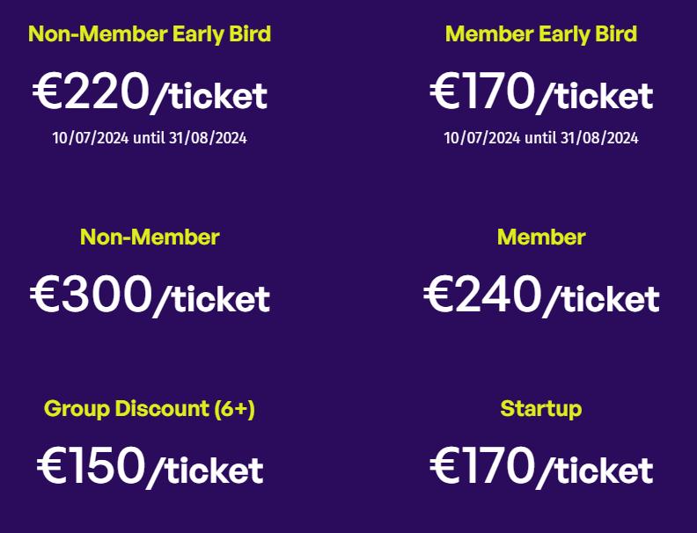Click "/ticket" text beside Startup €170

click(x=596, y=471)
